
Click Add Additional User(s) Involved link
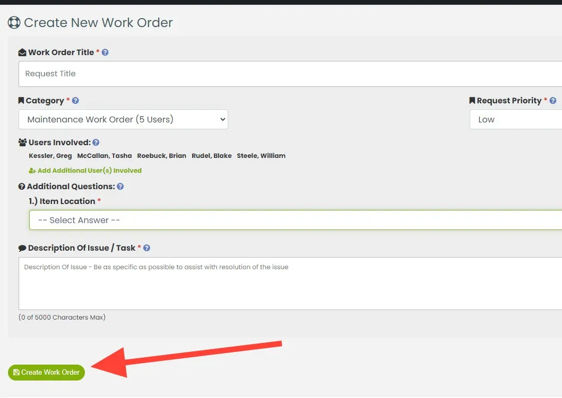85,171
